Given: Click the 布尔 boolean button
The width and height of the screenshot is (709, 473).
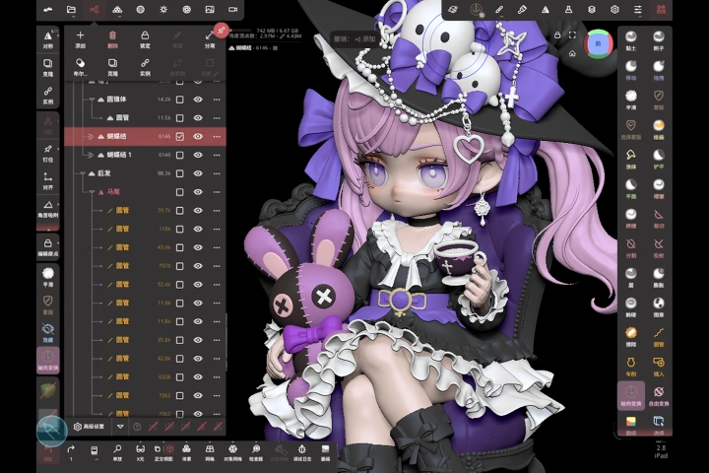Looking at the screenshot, I should pos(80,67).
